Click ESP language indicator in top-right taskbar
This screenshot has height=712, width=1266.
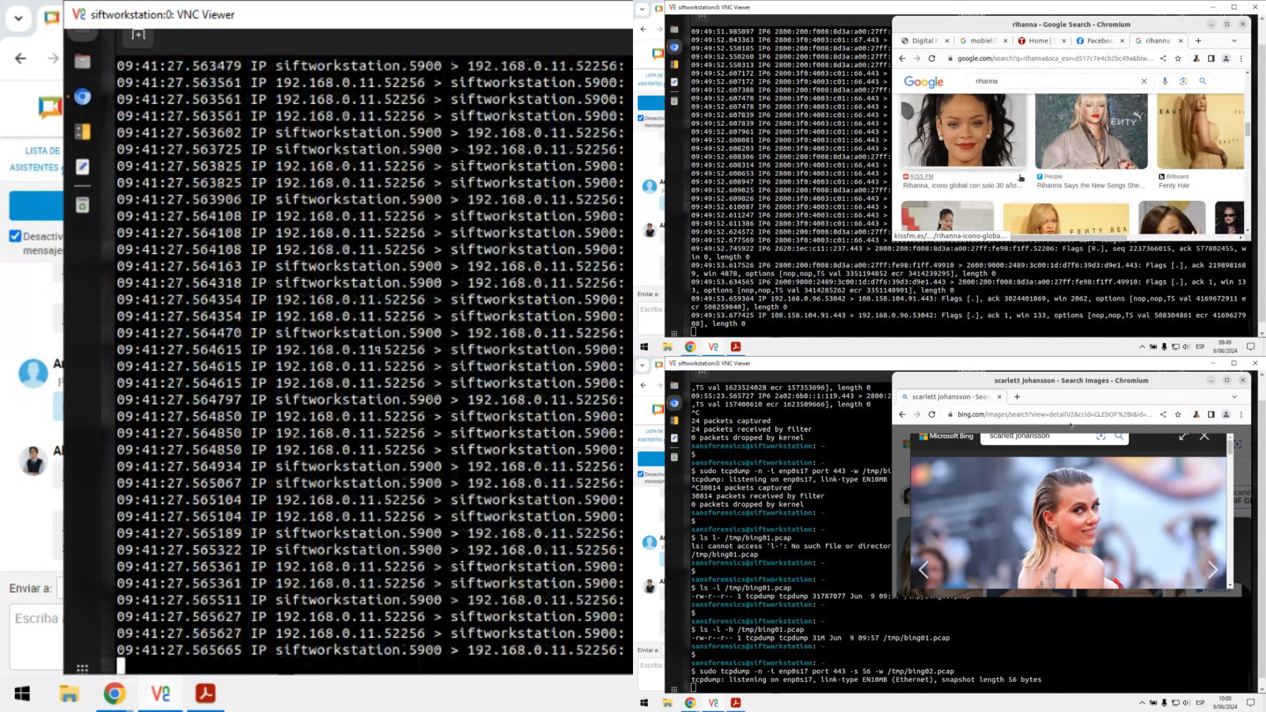[x=1200, y=347]
